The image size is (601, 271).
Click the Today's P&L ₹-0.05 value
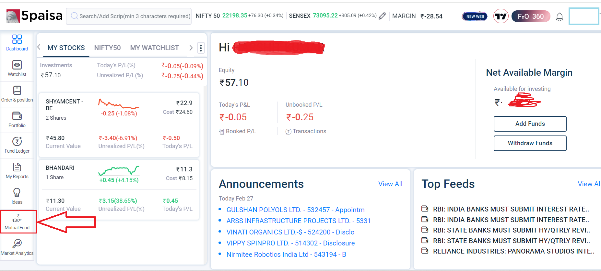tap(233, 117)
